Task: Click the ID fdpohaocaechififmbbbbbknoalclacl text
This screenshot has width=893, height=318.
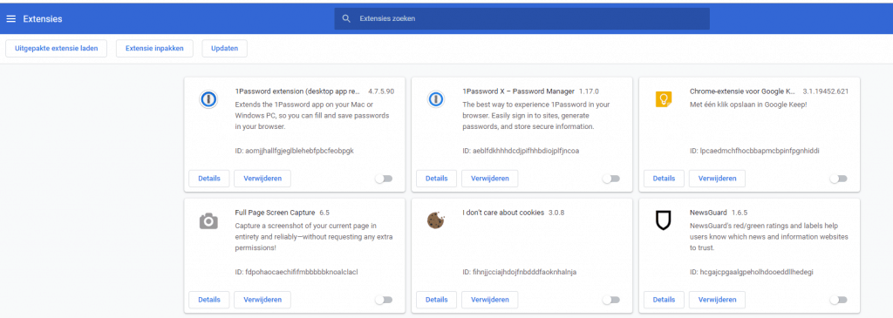Action: click(297, 272)
